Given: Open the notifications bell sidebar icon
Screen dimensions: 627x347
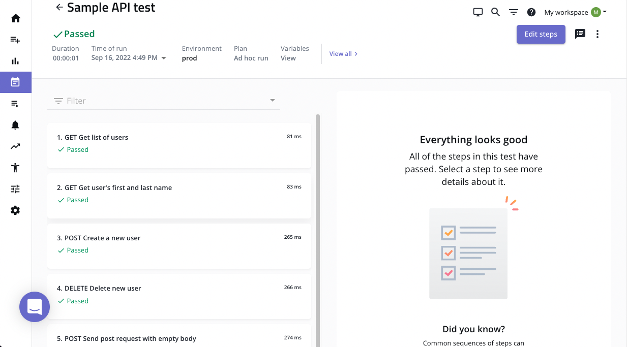Looking at the screenshot, I should tap(15, 125).
